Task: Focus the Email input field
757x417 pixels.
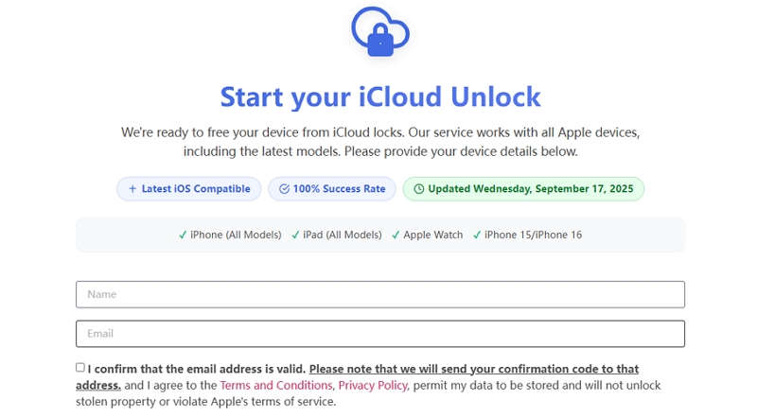Action: 380,334
